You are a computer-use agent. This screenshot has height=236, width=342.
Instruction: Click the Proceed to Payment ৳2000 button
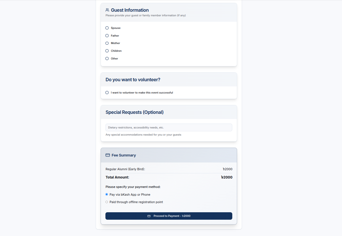pos(169,216)
